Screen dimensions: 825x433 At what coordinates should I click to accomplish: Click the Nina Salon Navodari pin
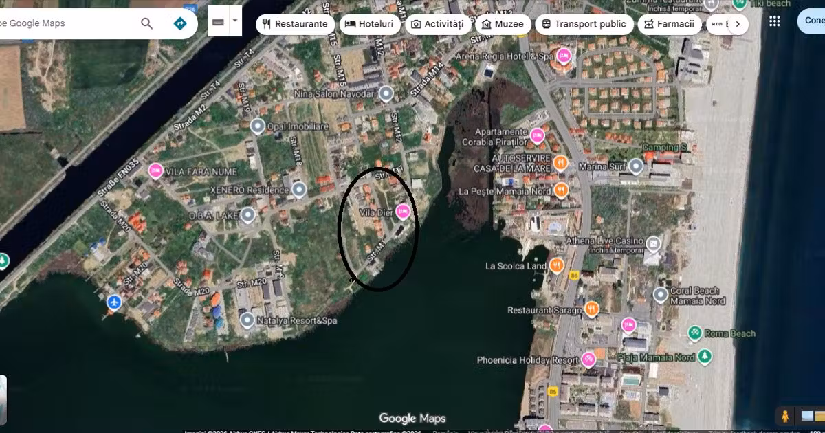coord(386,93)
